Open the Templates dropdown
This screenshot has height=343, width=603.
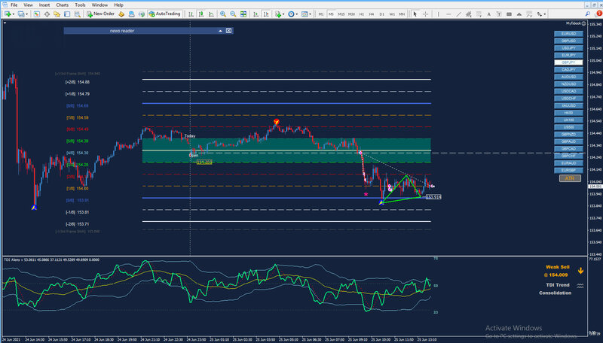click(306, 14)
